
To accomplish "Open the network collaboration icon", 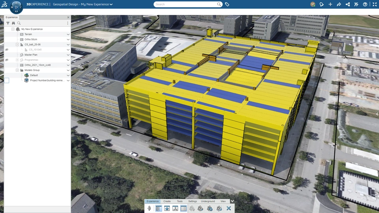I will tap(347, 4).
